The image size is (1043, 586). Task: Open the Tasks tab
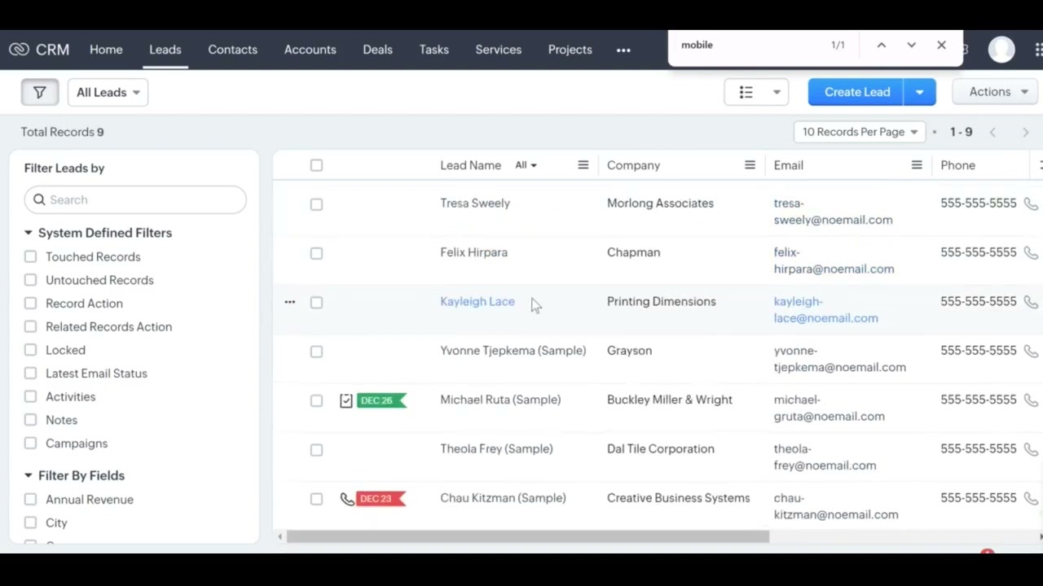point(433,50)
